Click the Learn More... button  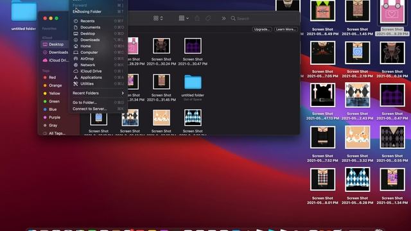286,30
